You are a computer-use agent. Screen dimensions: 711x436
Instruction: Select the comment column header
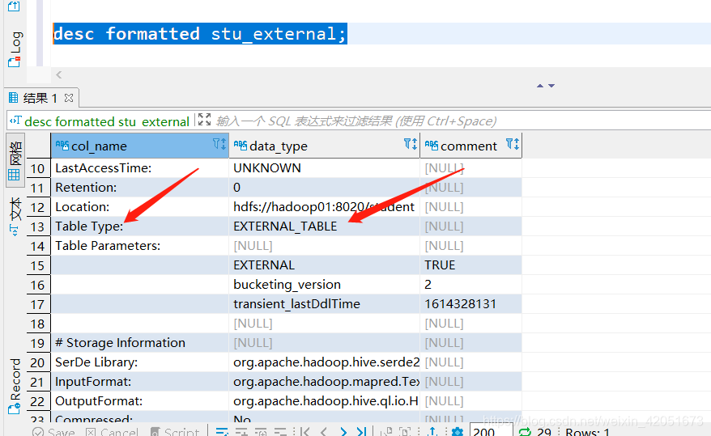470,146
